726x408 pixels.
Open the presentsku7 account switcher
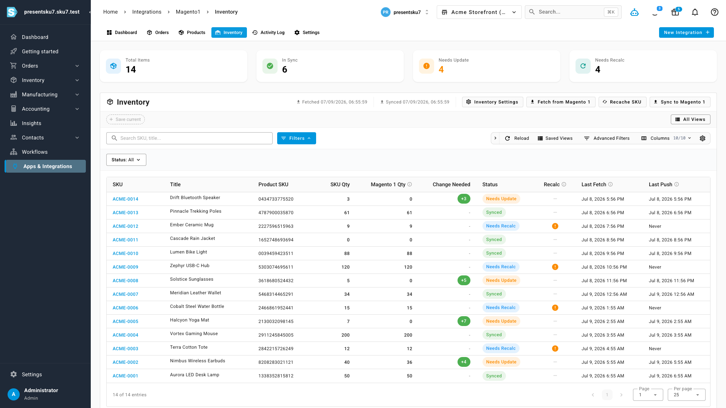[405, 12]
